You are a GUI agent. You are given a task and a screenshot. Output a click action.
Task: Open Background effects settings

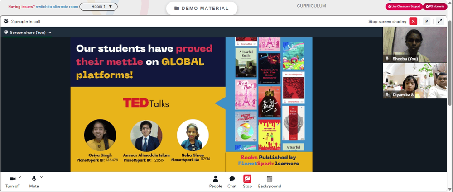coord(269,182)
